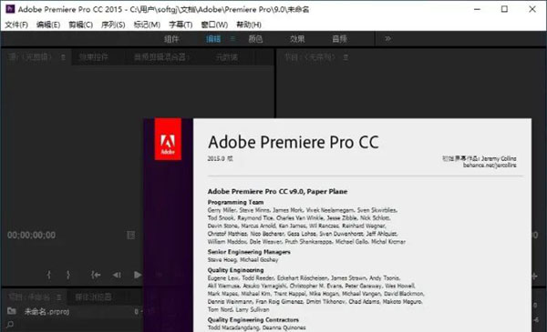This screenshot has width=547, height=332.
Task: Open the 标记(M) menu
Action: [x=147, y=25]
